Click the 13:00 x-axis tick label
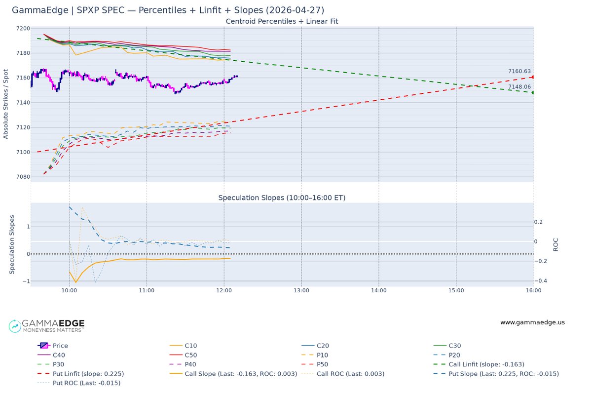 pyautogui.click(x=301, y=291)
